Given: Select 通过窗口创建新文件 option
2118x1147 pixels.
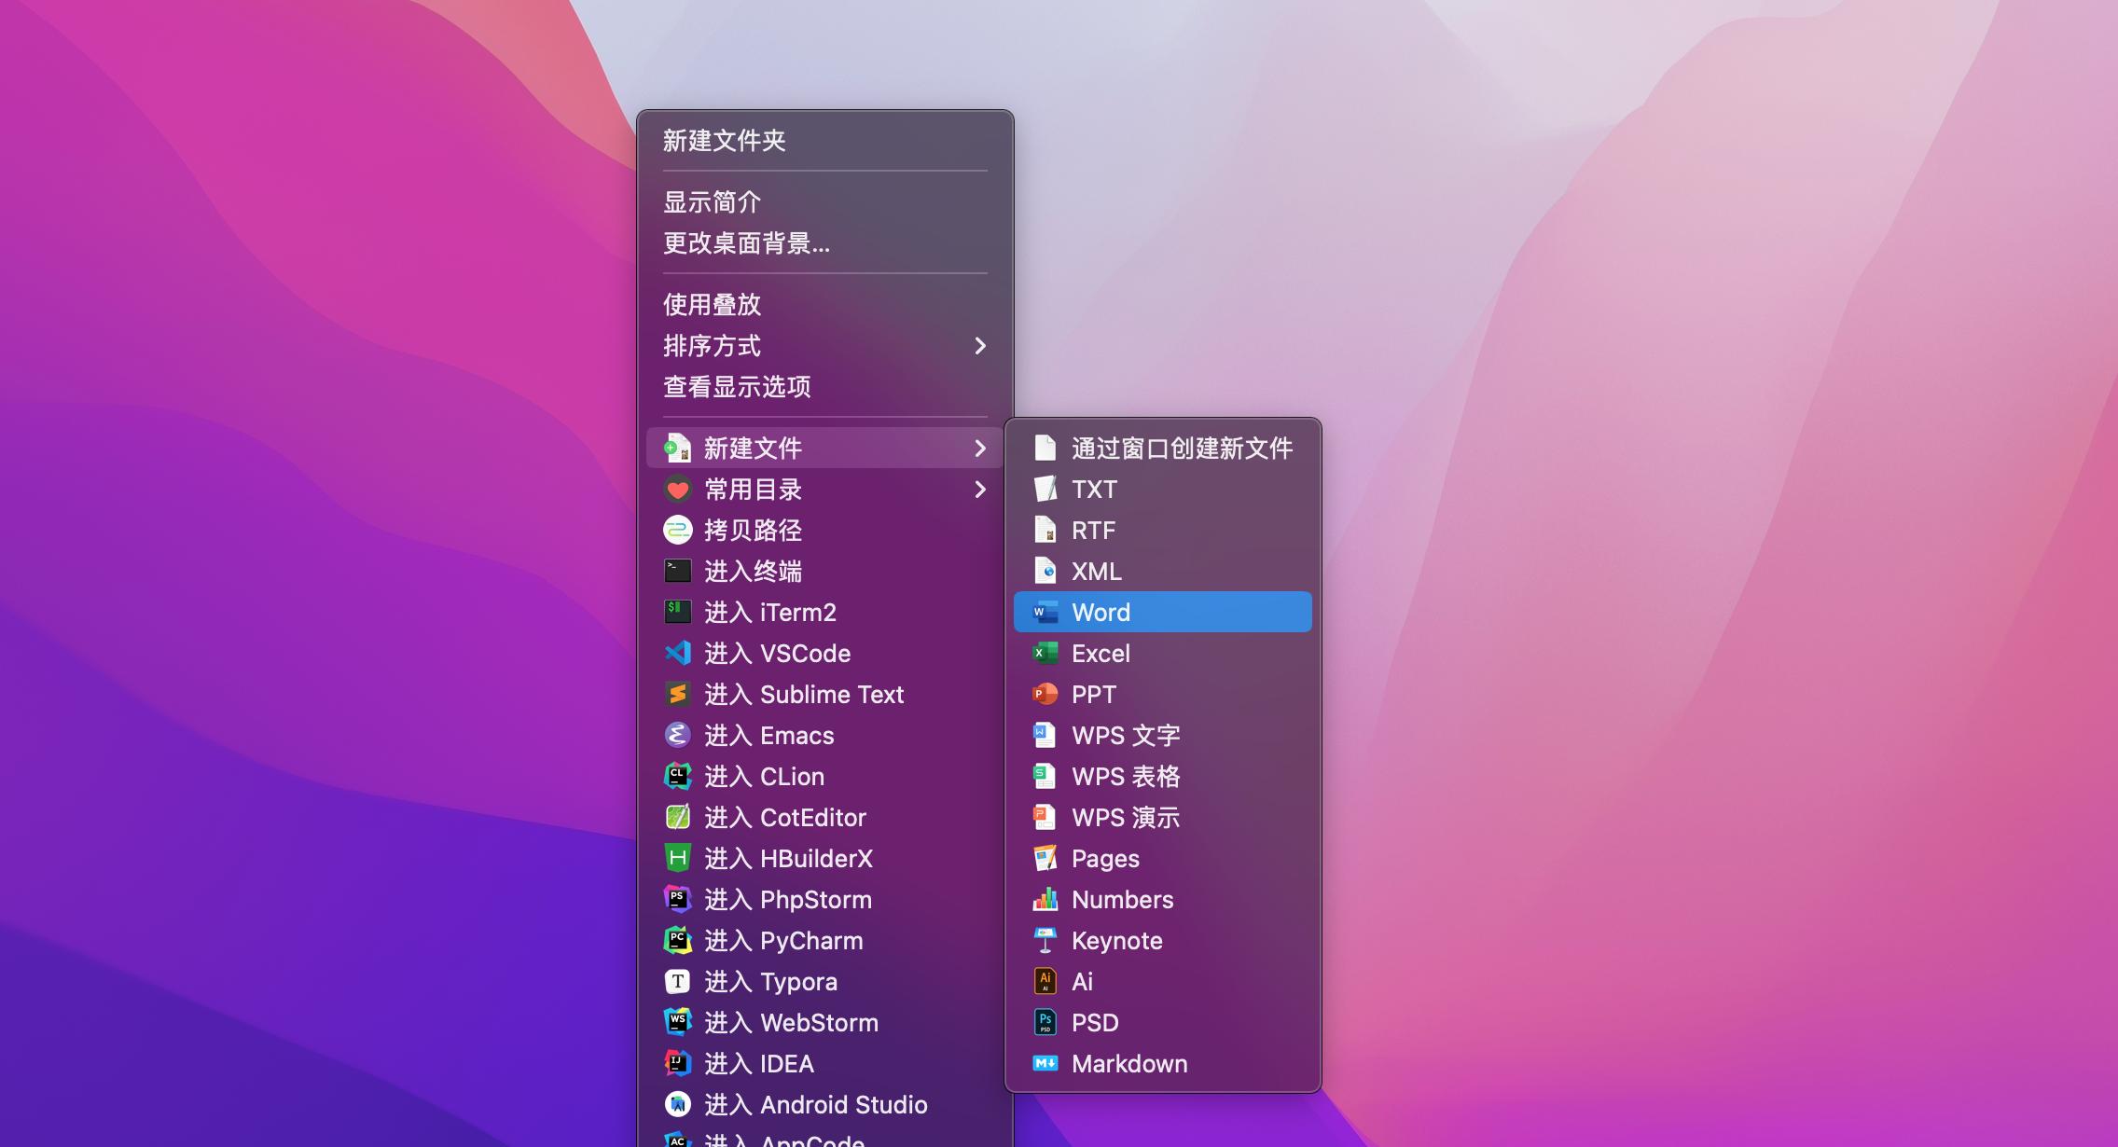Looking at the screenshot, I should pos(1182,449).
